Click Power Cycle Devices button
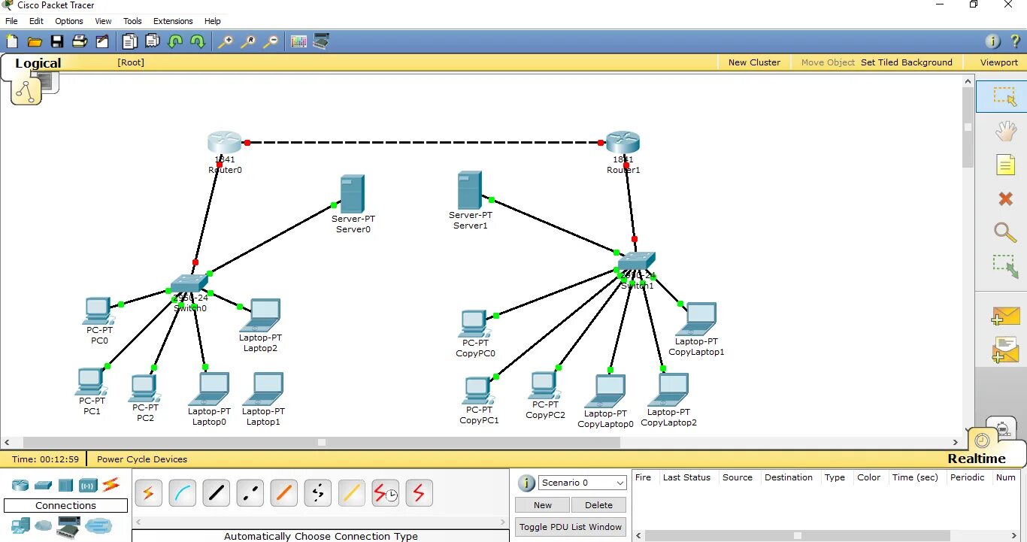 pos(142,459)
